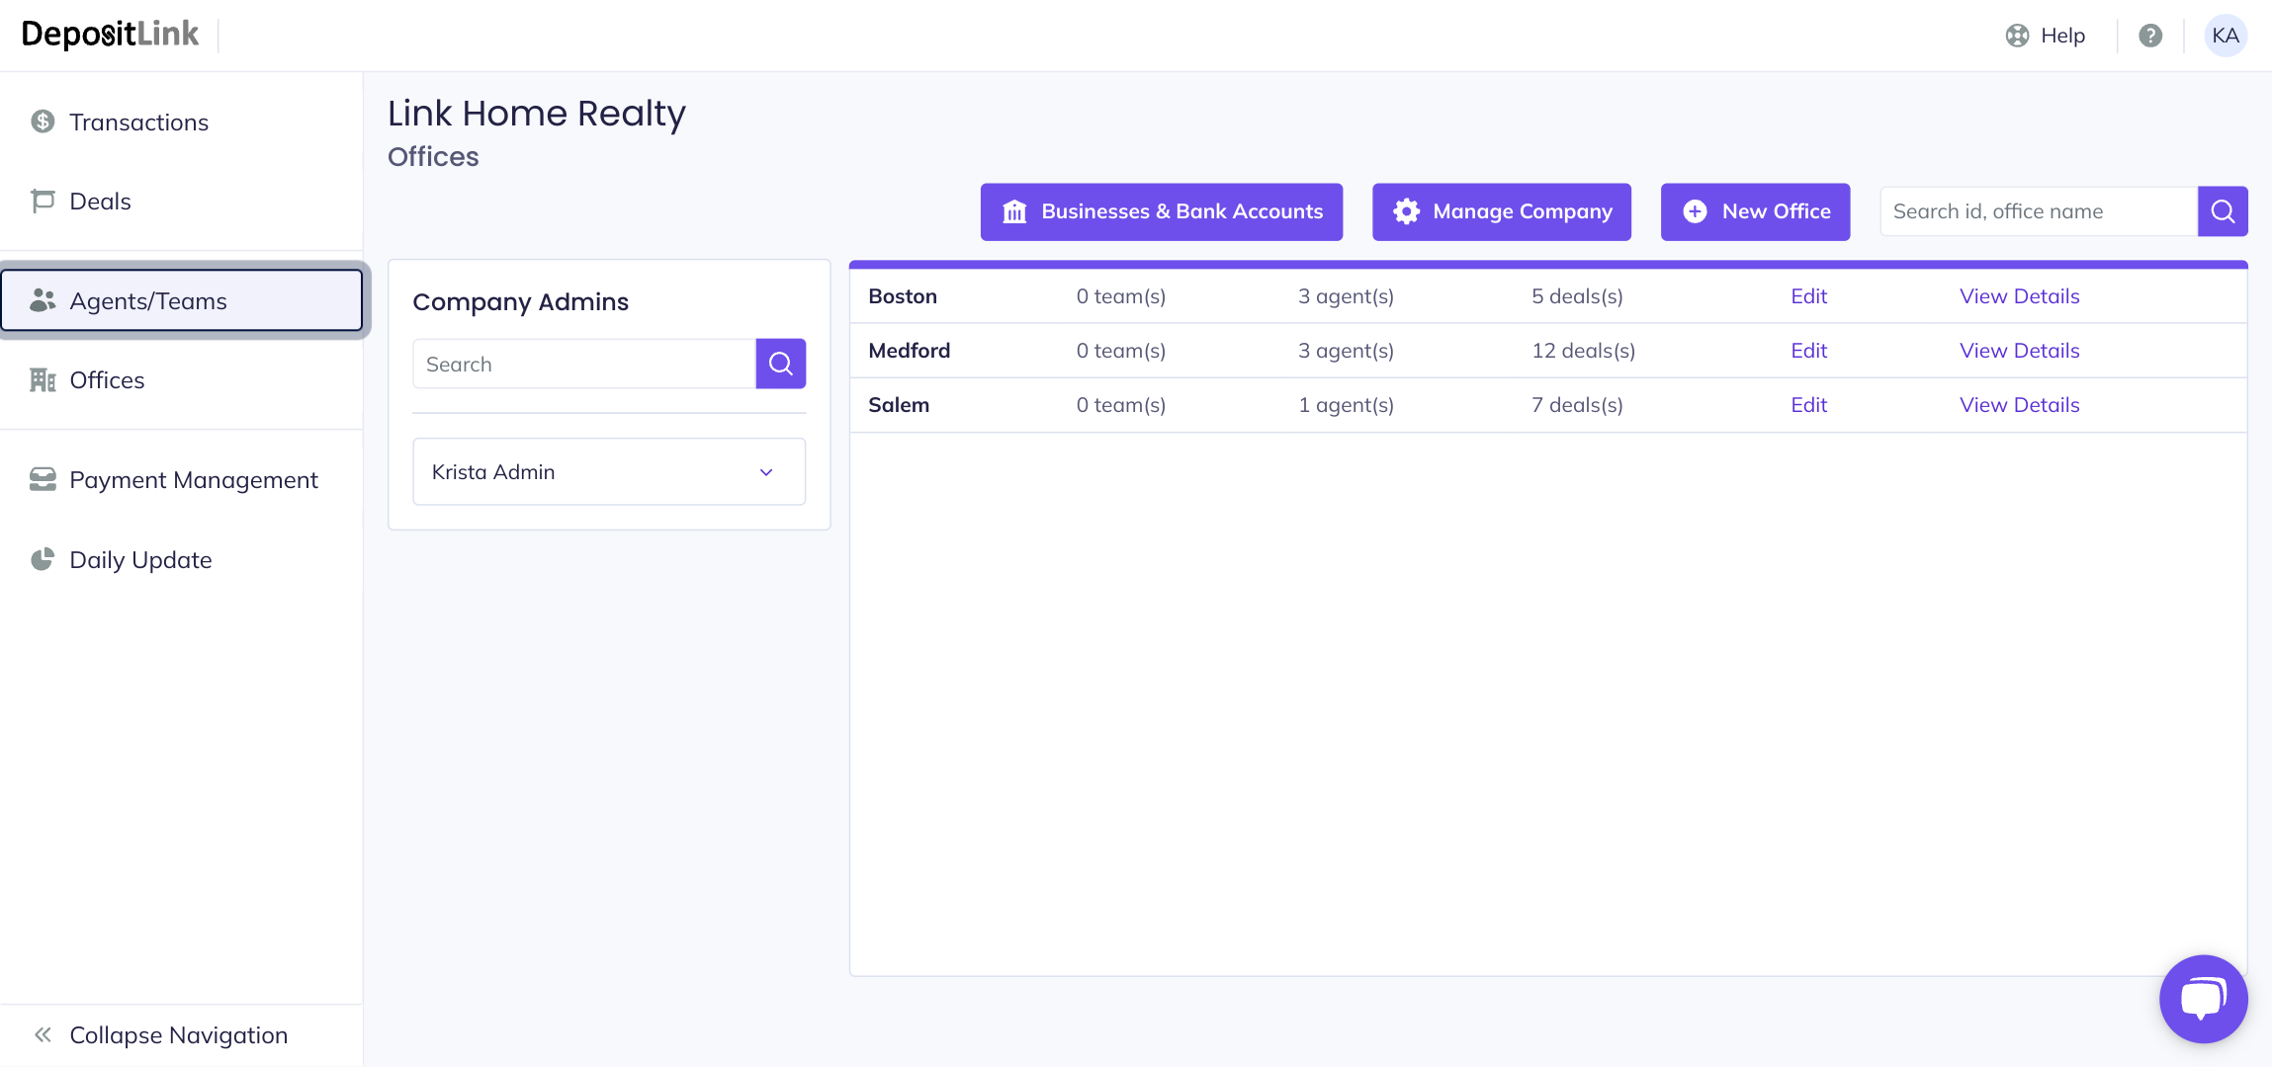Click the Transactions dollar icon
Screen dimensions: 2272x1067
(43, 122)
